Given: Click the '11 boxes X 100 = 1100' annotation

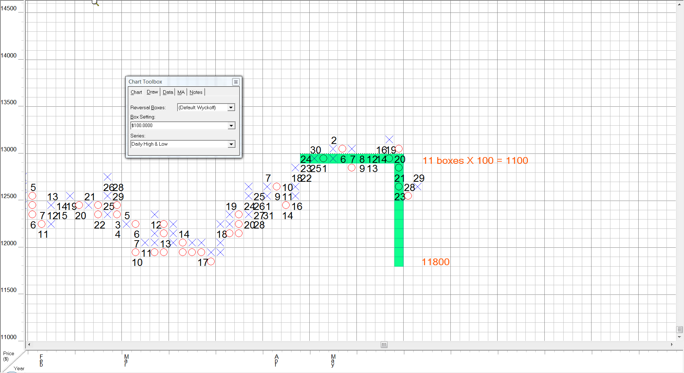Looking at the screenshot, I should coord(475,161).
